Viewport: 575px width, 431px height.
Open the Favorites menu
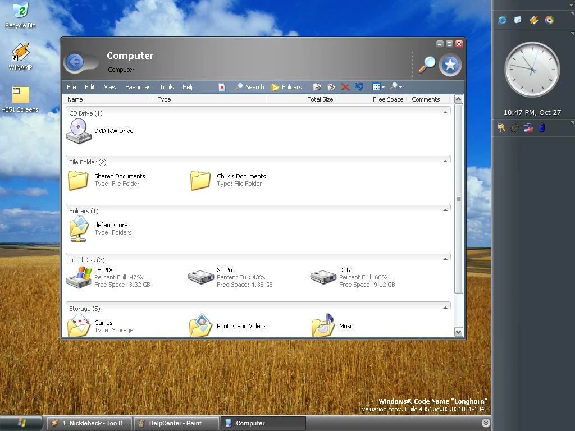point(138,87)
